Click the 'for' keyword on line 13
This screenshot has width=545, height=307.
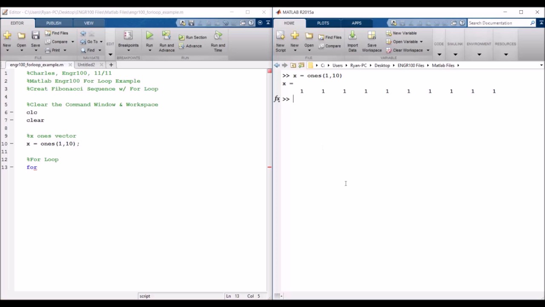(32, 167)
